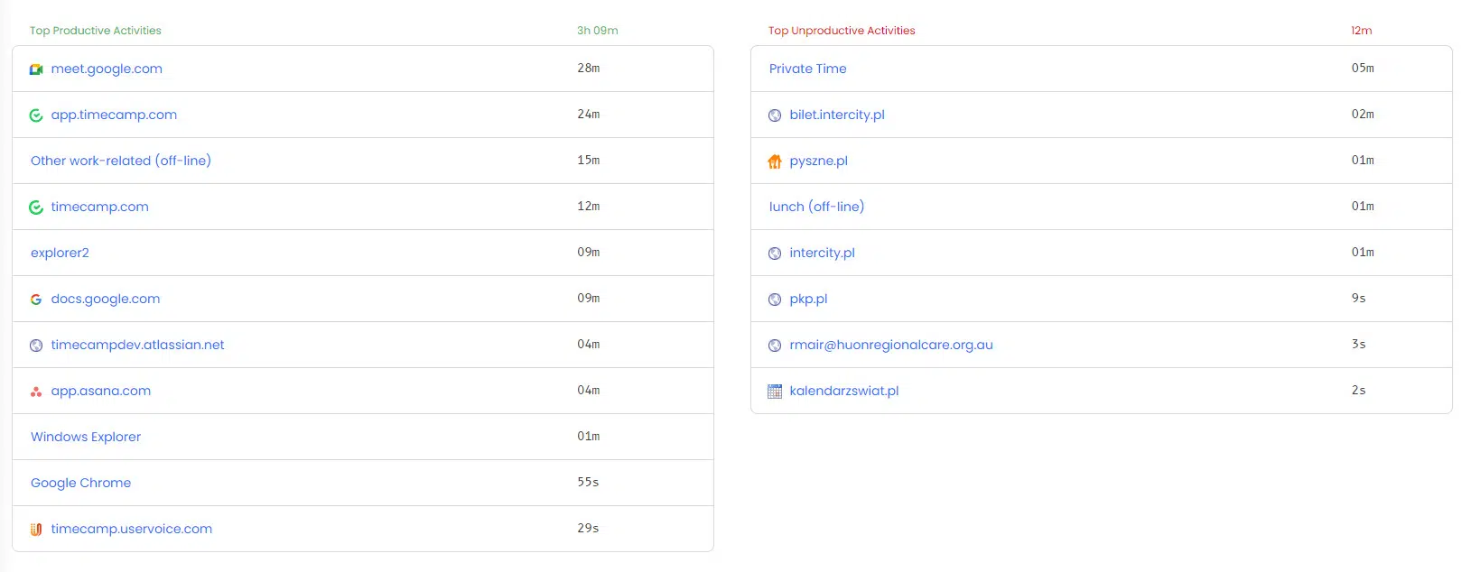Image resolution: width=1480 pixels, height=572 pixels.
Task: Click the 3h 09m productive total
Action: 598,31
